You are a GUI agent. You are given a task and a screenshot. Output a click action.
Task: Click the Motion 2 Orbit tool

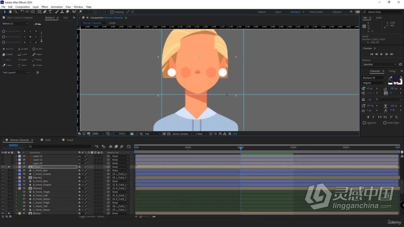pyautogui.click(x=23, y=60)
